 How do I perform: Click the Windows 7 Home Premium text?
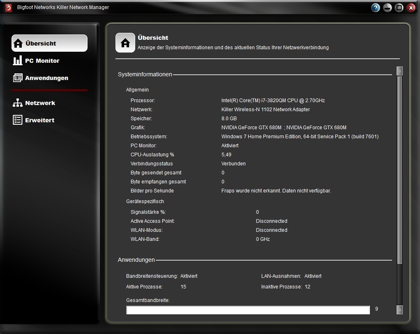point(300,137)
